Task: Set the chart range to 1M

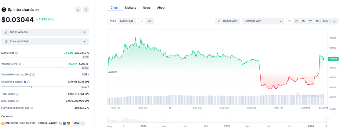Action: 304,21
